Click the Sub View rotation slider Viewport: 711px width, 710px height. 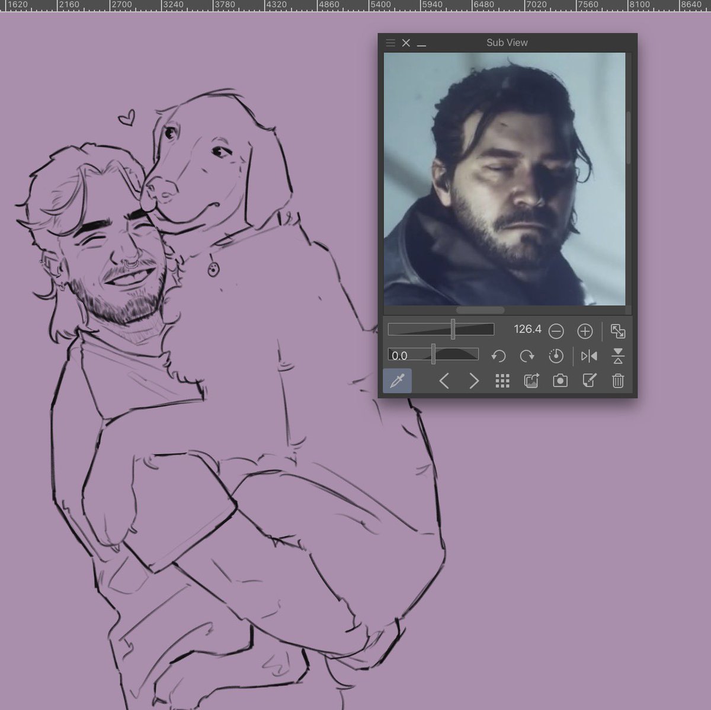(x=433, y=354)
